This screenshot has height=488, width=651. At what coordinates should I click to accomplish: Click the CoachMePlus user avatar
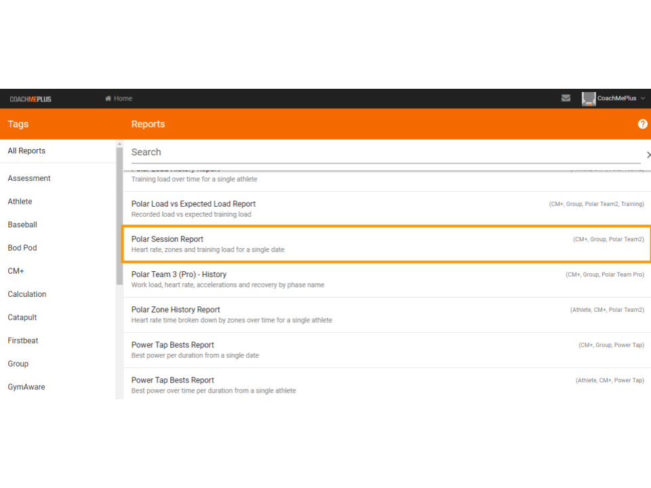click(589, 99)
